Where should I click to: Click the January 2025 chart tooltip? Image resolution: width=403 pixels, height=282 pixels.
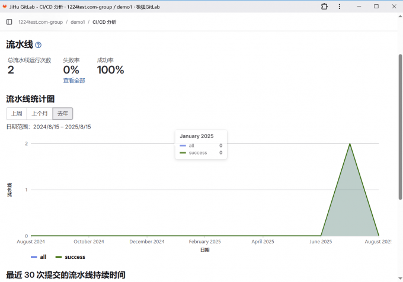201,144
